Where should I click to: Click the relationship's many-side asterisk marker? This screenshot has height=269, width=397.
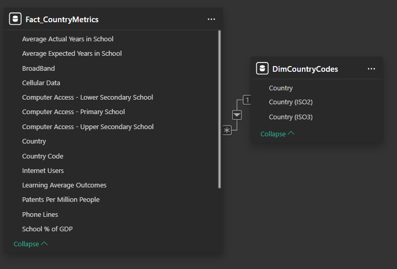click(x=227, y=131)
